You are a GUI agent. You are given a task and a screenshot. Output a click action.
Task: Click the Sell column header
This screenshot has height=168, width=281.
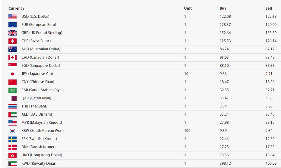(269, 8)
